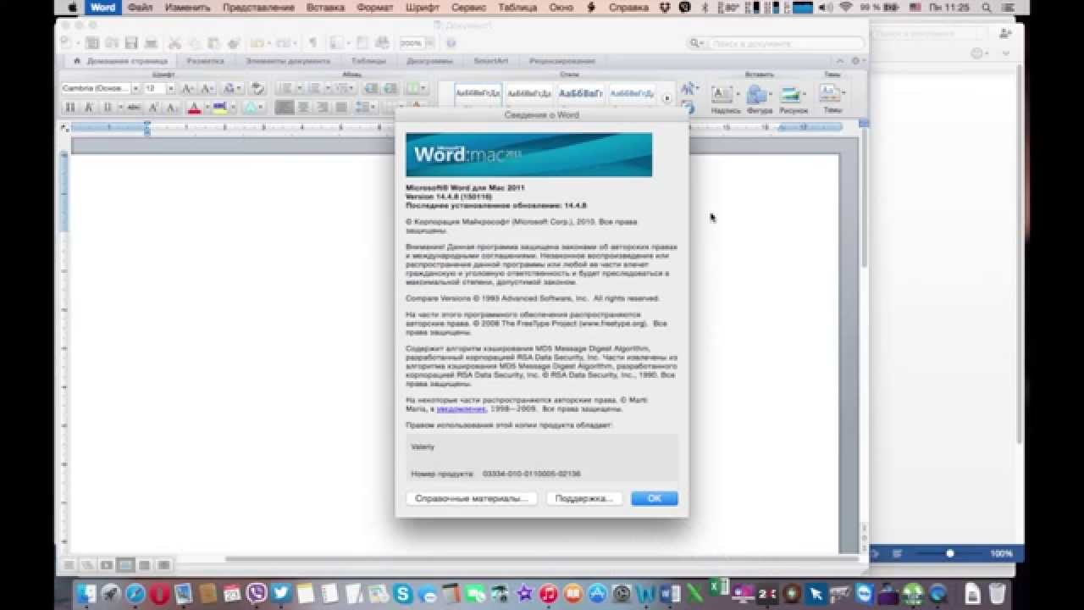This screenshot has width=1084, height=610.
Task: Increase font size with A▲ icon
Action: tap(187, 88)
